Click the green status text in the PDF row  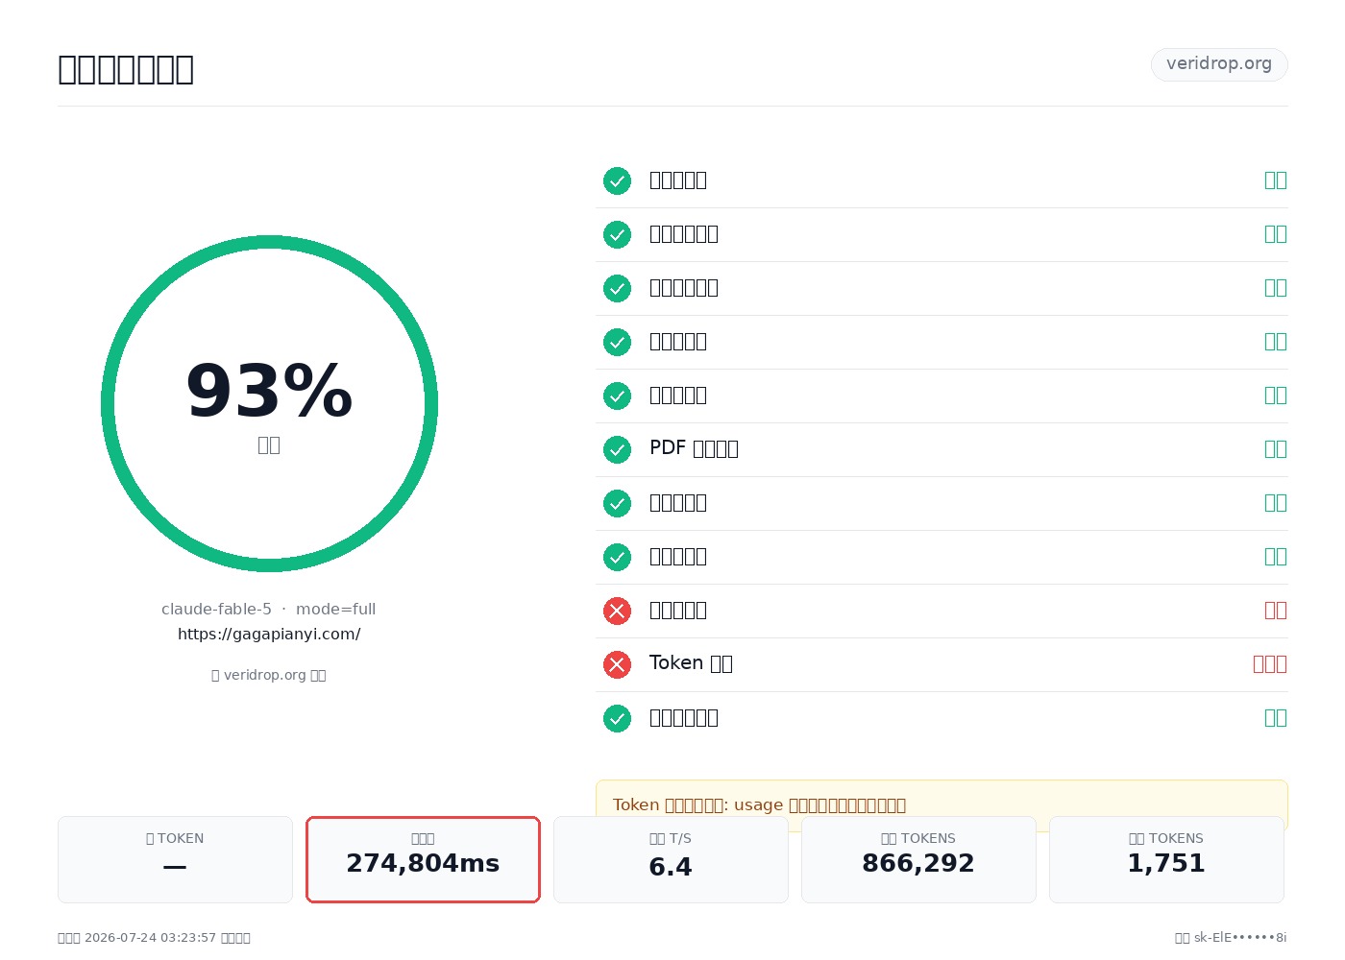[1275, 448]
